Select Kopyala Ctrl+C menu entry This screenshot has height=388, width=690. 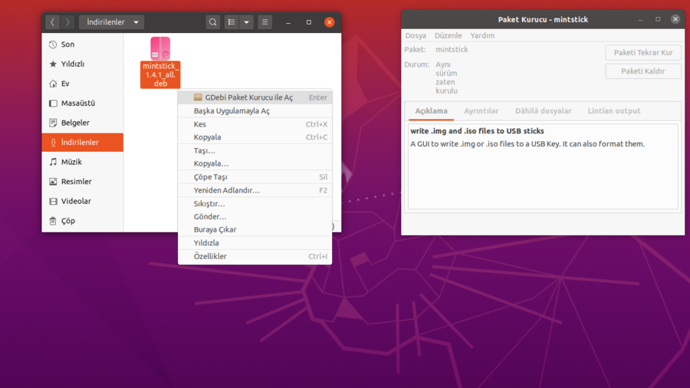[x=255, y=137]
